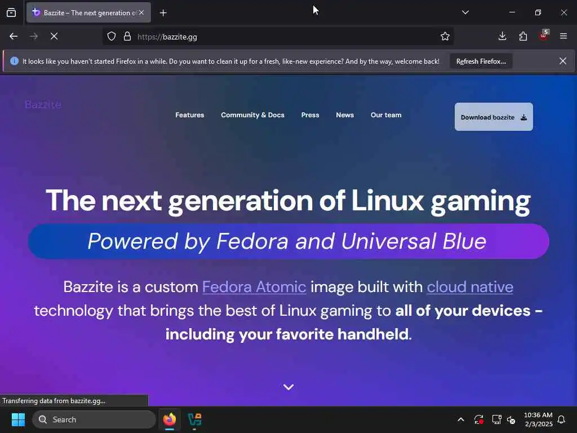This screenshot has height=433, width=577.
Task: Click the Bazzite logo text
Action: pyautogui.click(x=43, y=104)
